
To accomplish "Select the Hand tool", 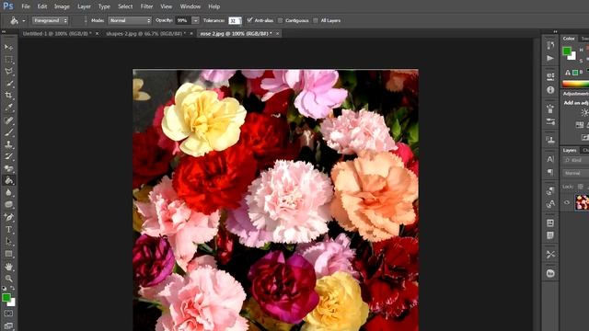I will point(8,267).
